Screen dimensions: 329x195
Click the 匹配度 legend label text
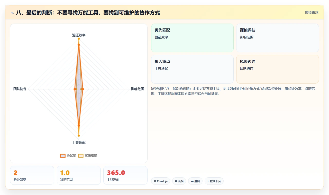(71, 156)
